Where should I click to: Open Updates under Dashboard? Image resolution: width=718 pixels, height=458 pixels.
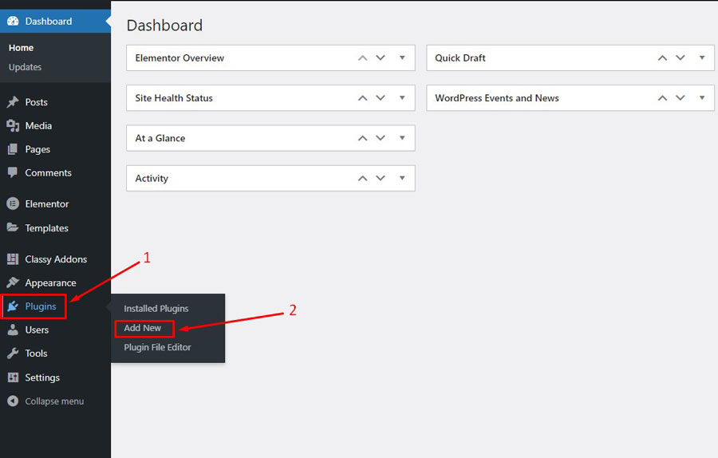[x=26, y=67]
